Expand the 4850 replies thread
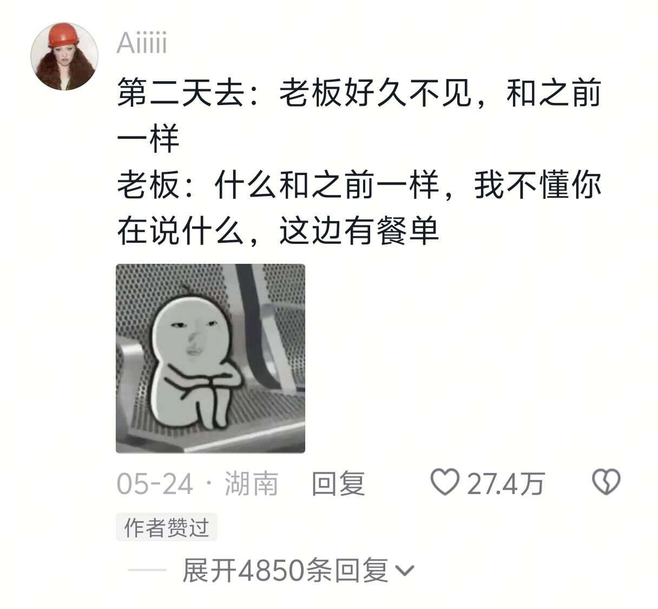This screenshot has height=609, width=658. click(298, 570)
